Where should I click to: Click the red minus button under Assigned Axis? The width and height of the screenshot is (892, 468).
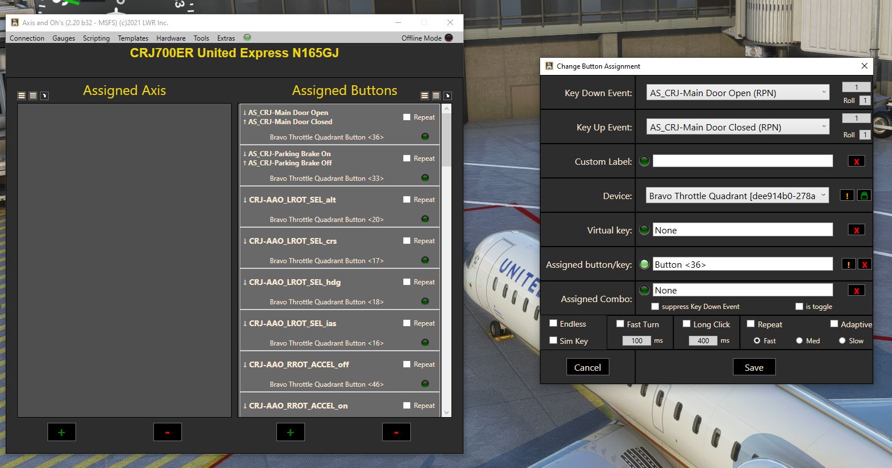167,433
